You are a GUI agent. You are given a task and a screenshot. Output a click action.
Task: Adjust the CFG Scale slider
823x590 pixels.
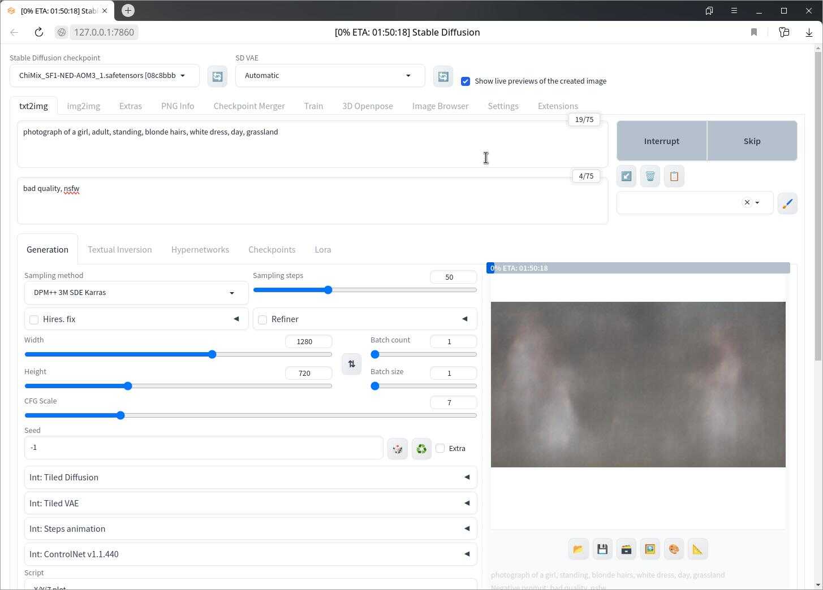click(251, 415)
